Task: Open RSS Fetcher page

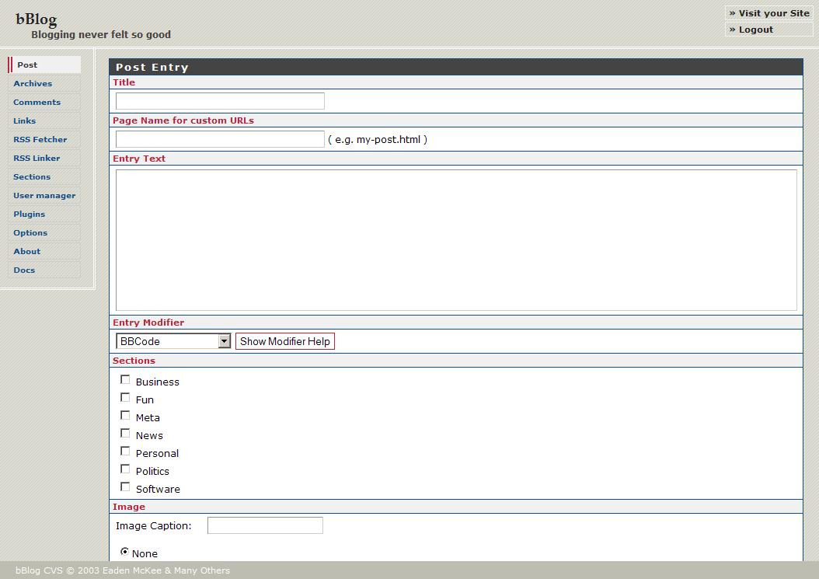Action: point(44,140)
